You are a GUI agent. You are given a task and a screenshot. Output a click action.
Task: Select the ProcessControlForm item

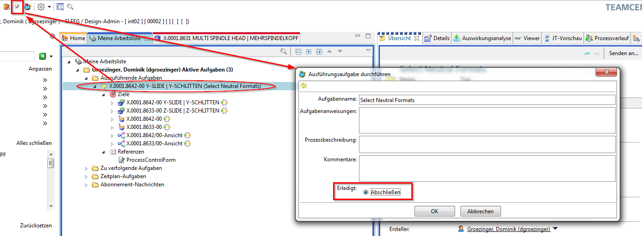pyautogui.click(x=151, y=160)
